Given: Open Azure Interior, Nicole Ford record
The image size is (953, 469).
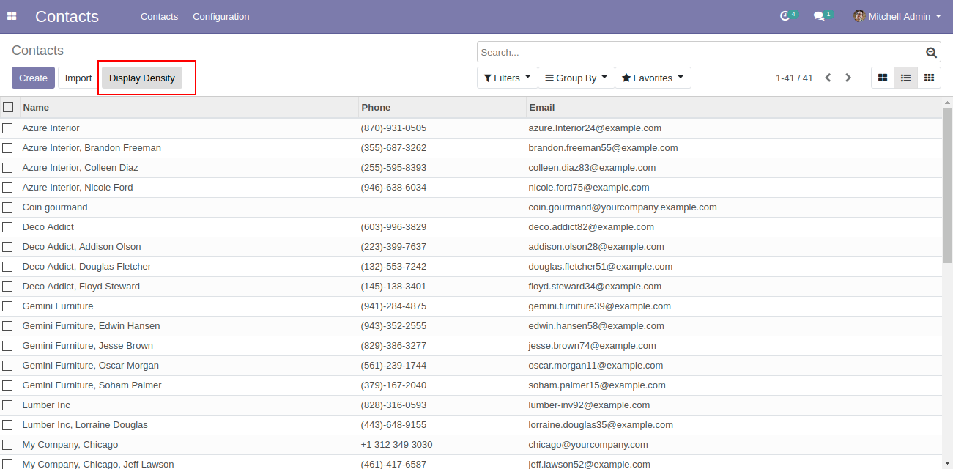Looking at the screenshot, I should pyautogui.click(x=471, y=188).
